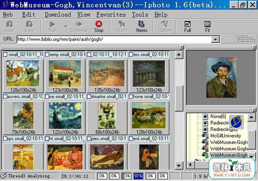The width and height of the screenshot is (258, 181).
Task: Click the 97% thread progress indicator
Action: click(138, 176)
